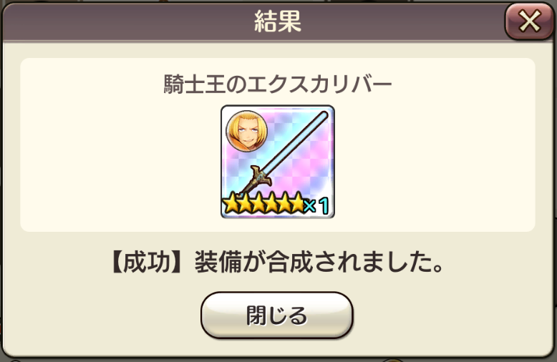Tap the ×1 quantity indicator
Viewport: 557px width, 362px height.
click(x=317, y=205)
